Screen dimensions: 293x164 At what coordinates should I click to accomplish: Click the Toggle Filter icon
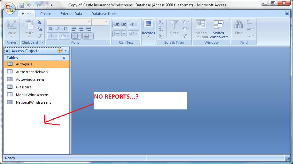pyautogui.click(x=184, y=36)
